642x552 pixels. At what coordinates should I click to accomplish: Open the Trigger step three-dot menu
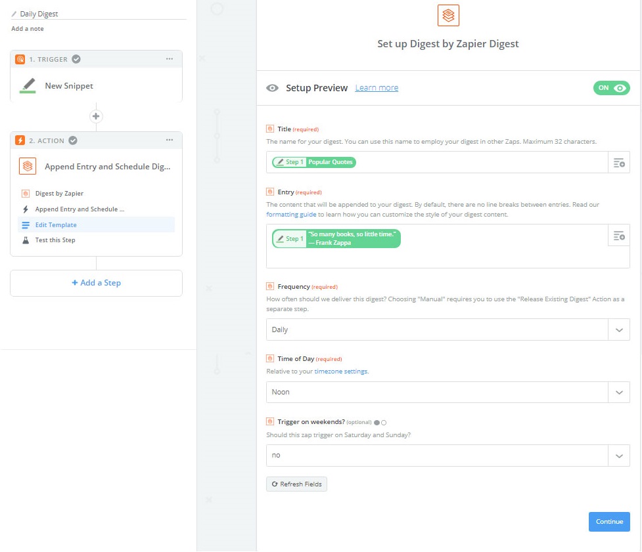pos(170,59)
